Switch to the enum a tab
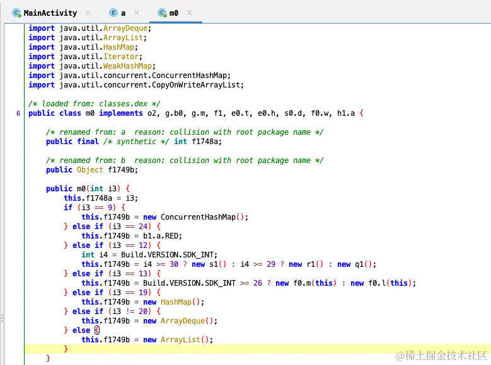Image resolution: width=491 pixels, height=365 pixels. pyautogui.click(x=123, y=13)
